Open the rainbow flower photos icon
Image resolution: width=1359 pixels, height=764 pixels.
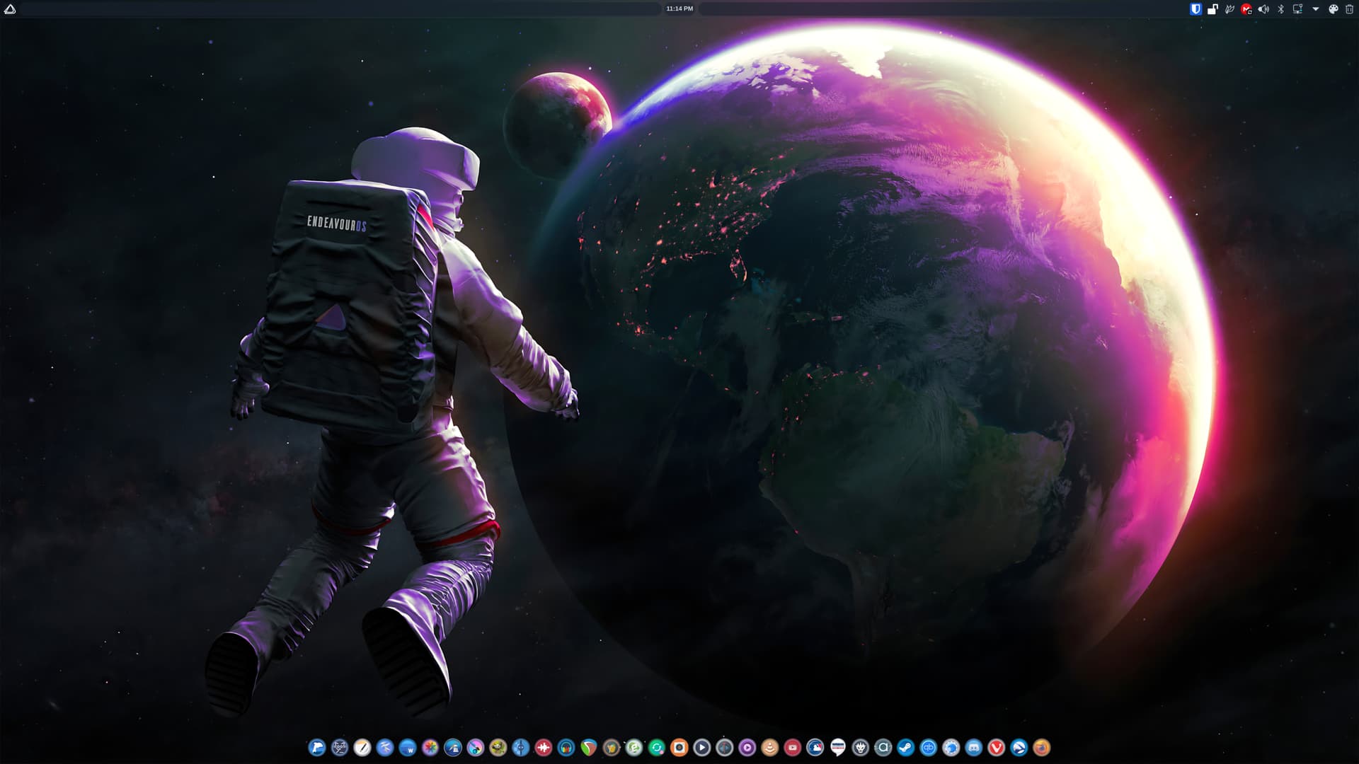(x=430, y=747)
